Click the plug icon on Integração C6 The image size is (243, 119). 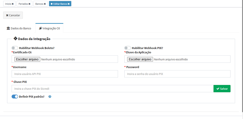click(x=41, y=28)
